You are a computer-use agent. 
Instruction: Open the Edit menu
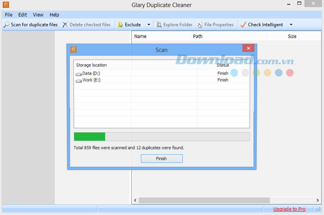click(x=22, y=15)
